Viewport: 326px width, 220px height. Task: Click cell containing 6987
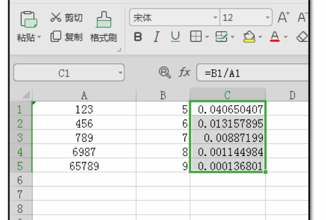(84, 151)
